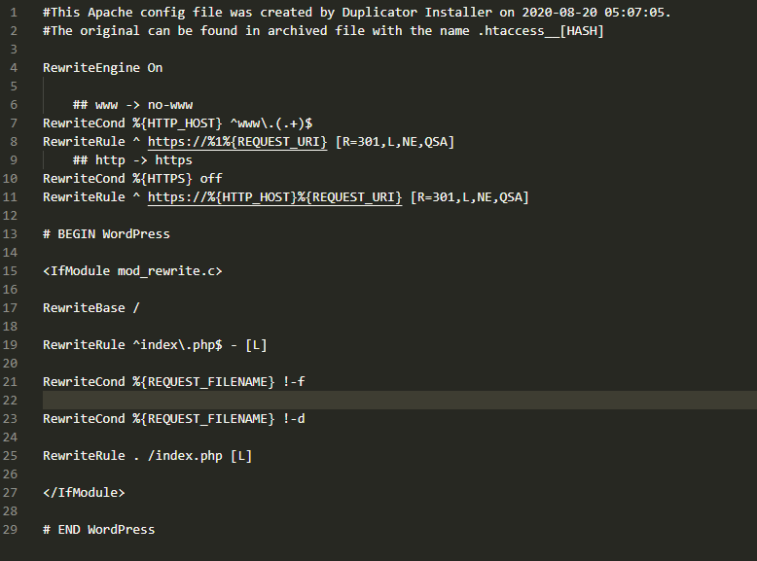Click the '## http -> https' comment

coord(132,160)
